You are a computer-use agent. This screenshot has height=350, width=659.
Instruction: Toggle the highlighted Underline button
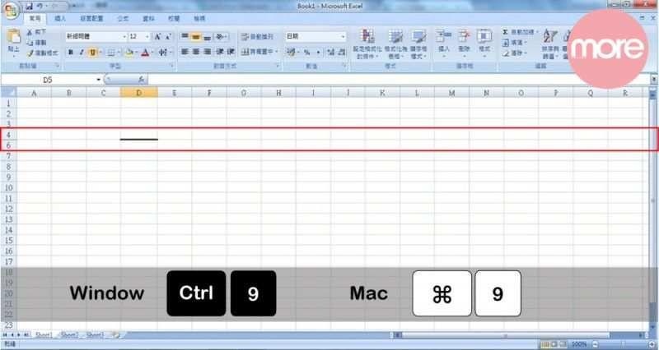(x=93, y=53)
